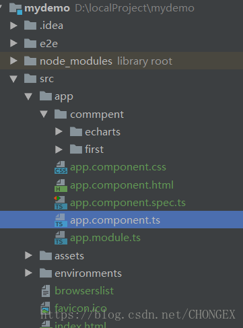Click the D:\localProject\mydemo path text
This screenshot has width=243, height=328.
135,8
